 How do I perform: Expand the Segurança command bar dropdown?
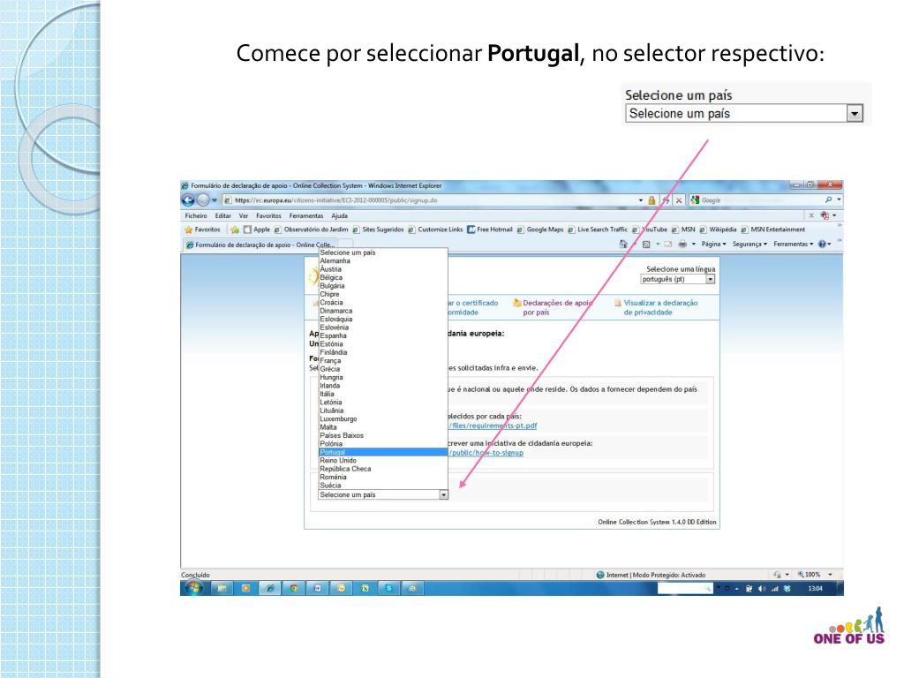(750, 244)
